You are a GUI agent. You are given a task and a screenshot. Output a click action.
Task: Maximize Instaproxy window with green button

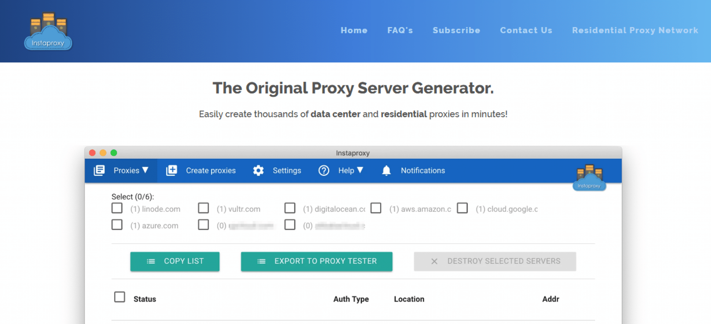click(114, 153)
